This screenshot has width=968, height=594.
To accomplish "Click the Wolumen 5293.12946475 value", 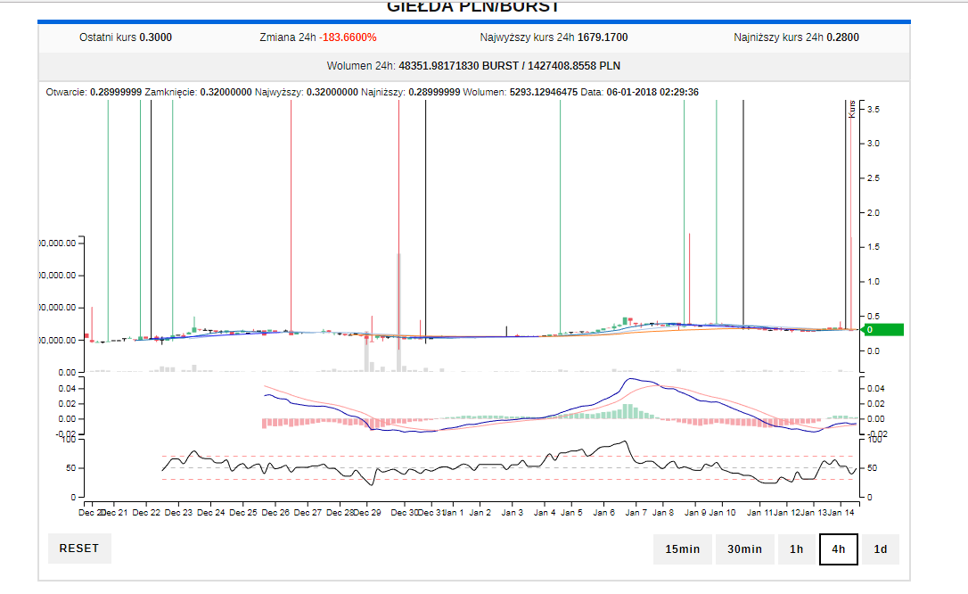I will [543, 92].
